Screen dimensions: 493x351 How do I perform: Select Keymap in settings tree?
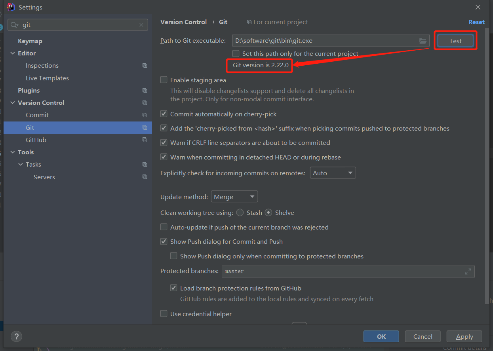coord(30,41)
